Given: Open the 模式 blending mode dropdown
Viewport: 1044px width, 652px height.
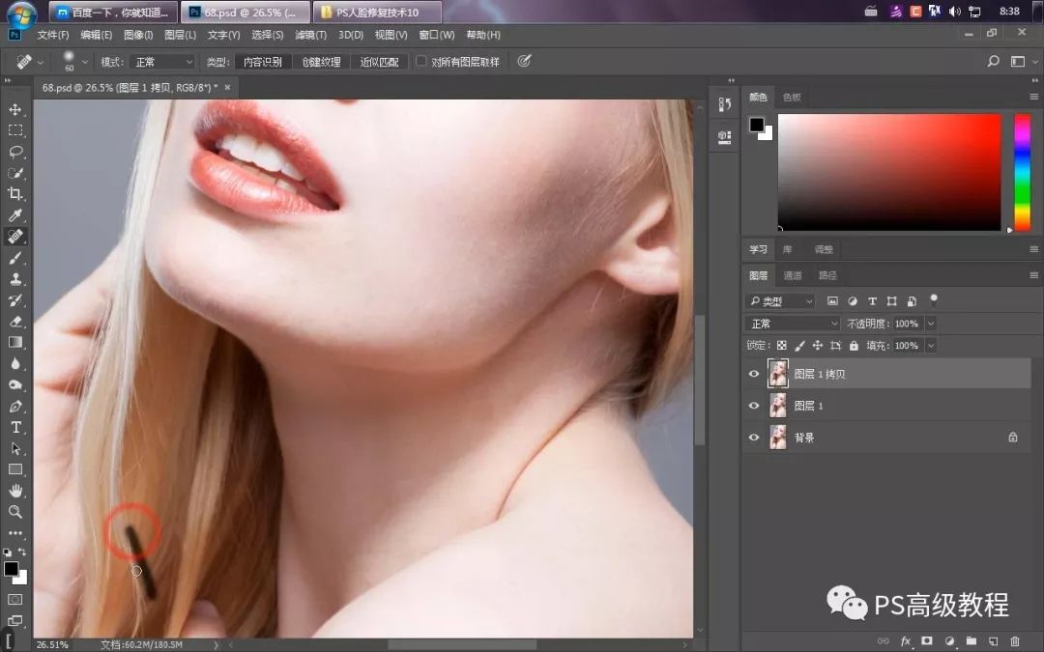Looking at the screenshot, I should click(x=162, y=62).
